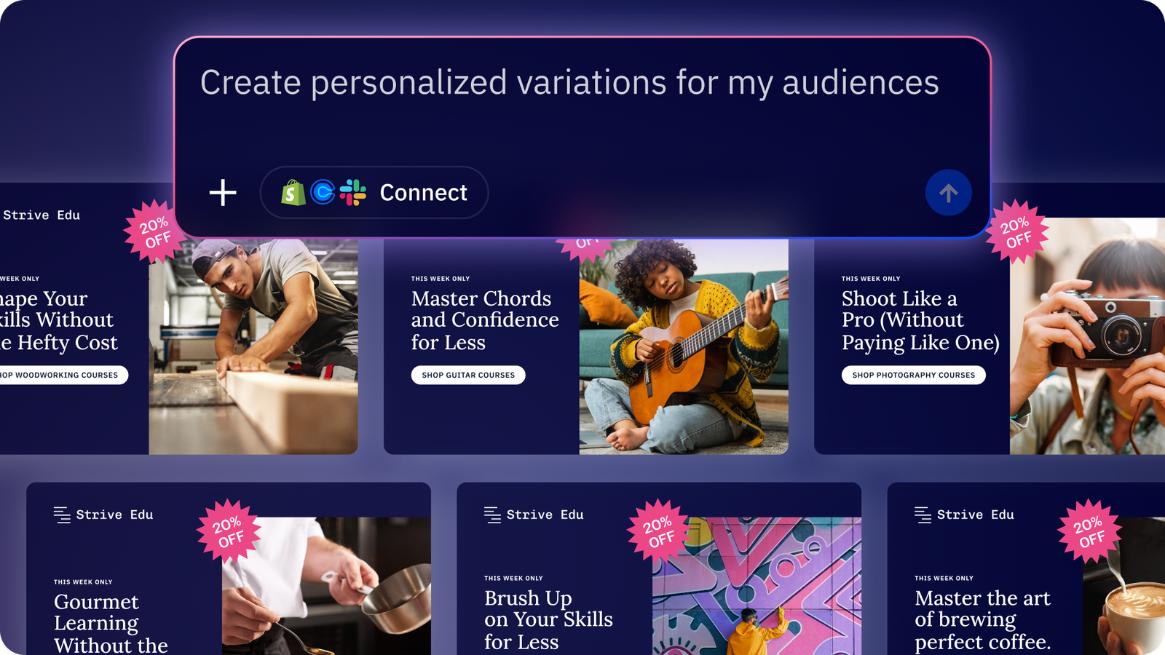The width and height of the screenshot is (1165, 655).
Task: Click the 20% OFF badge on the Brush Up card
Action: click(659, 531)
